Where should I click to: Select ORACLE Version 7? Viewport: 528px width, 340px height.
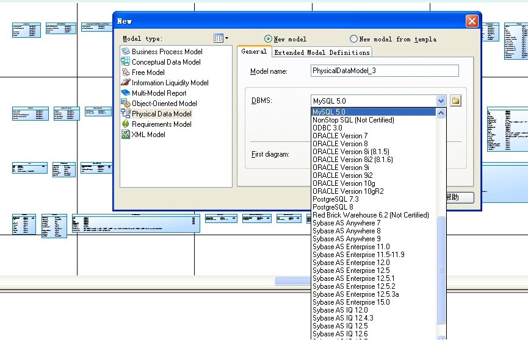coord(374,135)
